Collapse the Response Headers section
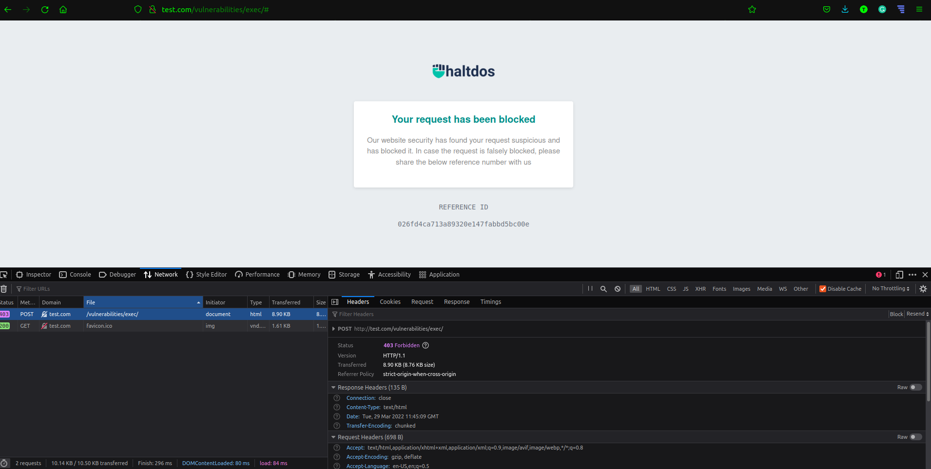931x469 pixels. [333, 387]
